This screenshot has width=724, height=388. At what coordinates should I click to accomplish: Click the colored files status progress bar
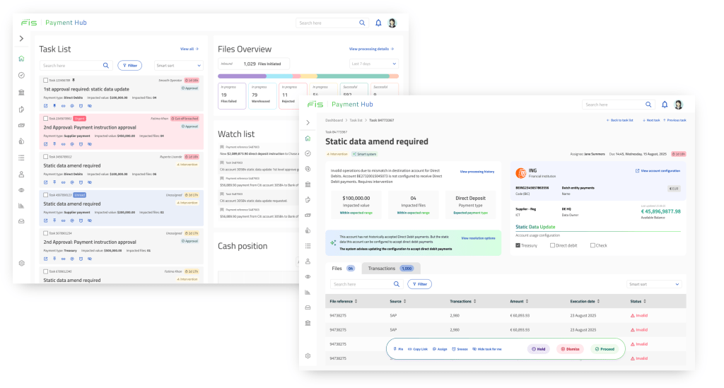[308, 76]
